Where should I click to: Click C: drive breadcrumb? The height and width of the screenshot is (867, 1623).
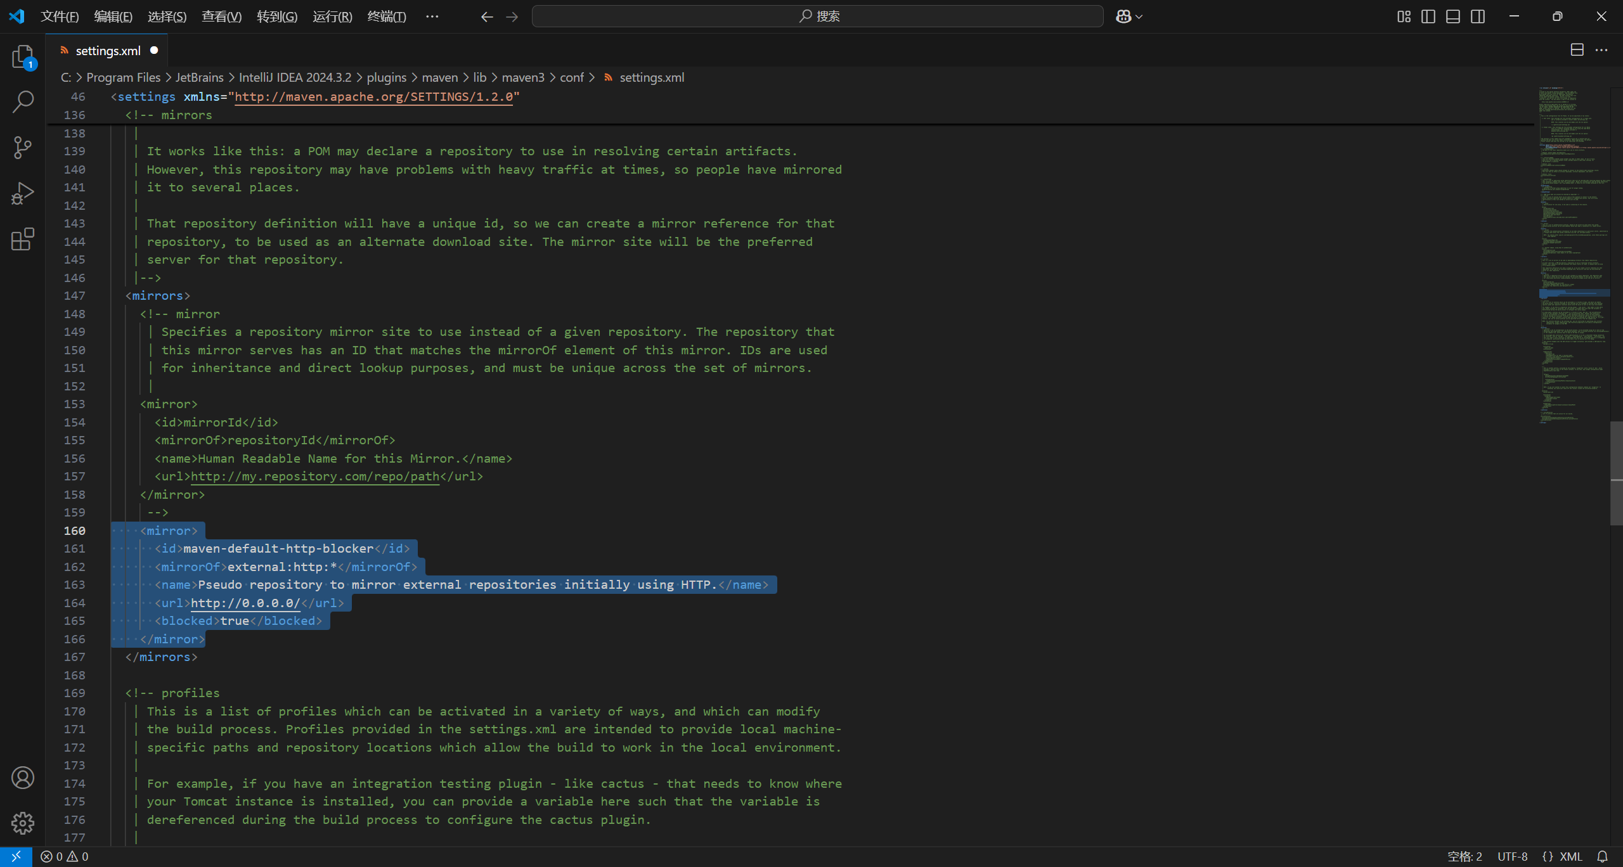click(x=66, y=77)
